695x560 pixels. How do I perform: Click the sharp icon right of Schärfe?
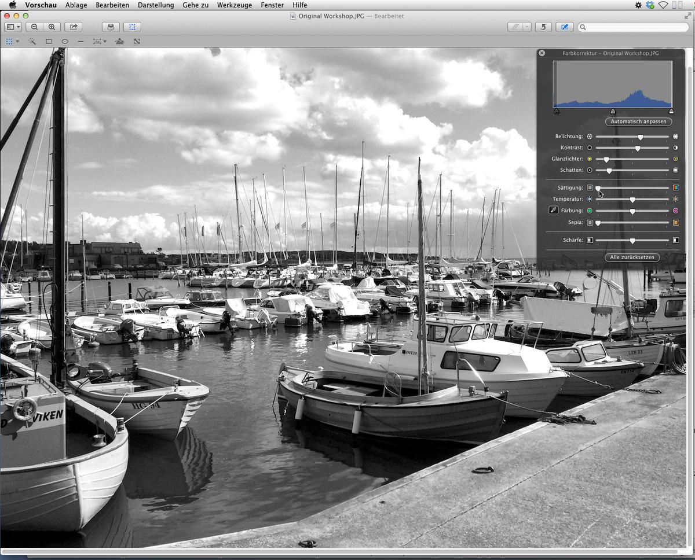coord(675,240)
